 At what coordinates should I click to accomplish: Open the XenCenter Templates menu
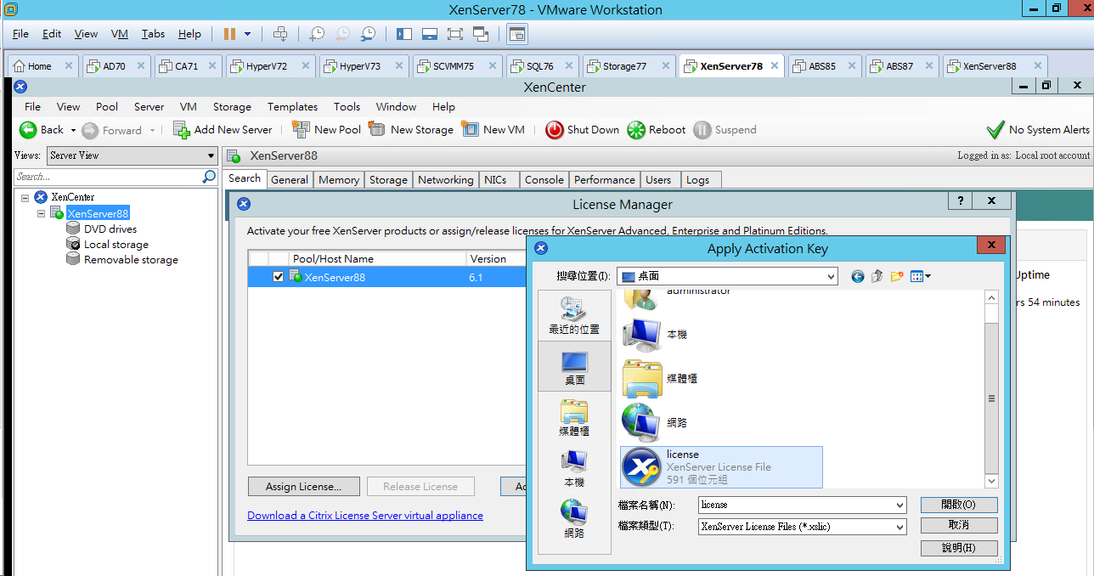click(x=292, y=107)
